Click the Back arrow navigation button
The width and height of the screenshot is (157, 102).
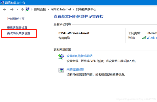[5, 10]
